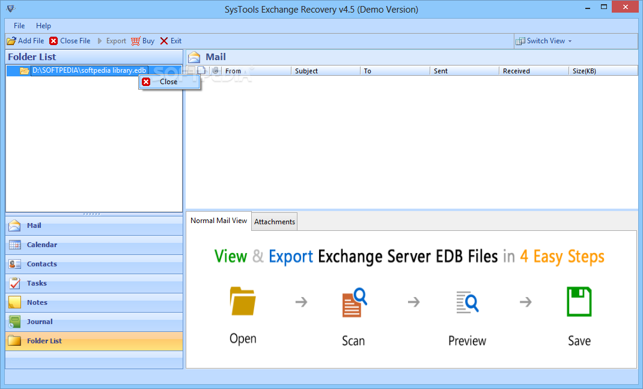
Task: Open the Tasks section label
Action: (x=37, y=283)
